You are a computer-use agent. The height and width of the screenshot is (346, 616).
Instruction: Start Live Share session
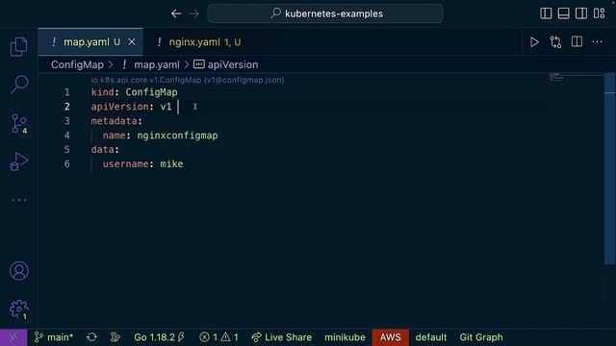(x=282, y=337)
